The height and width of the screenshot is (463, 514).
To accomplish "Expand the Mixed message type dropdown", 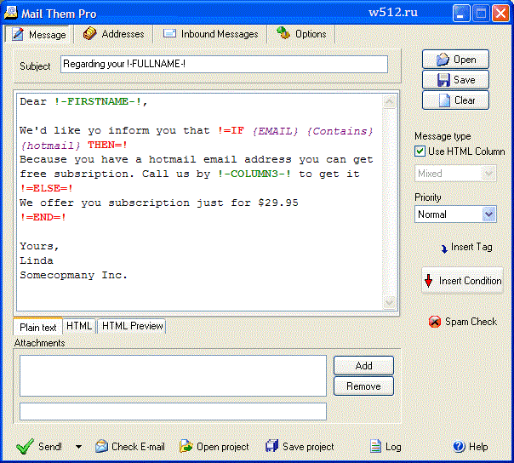I will point(488,173).
